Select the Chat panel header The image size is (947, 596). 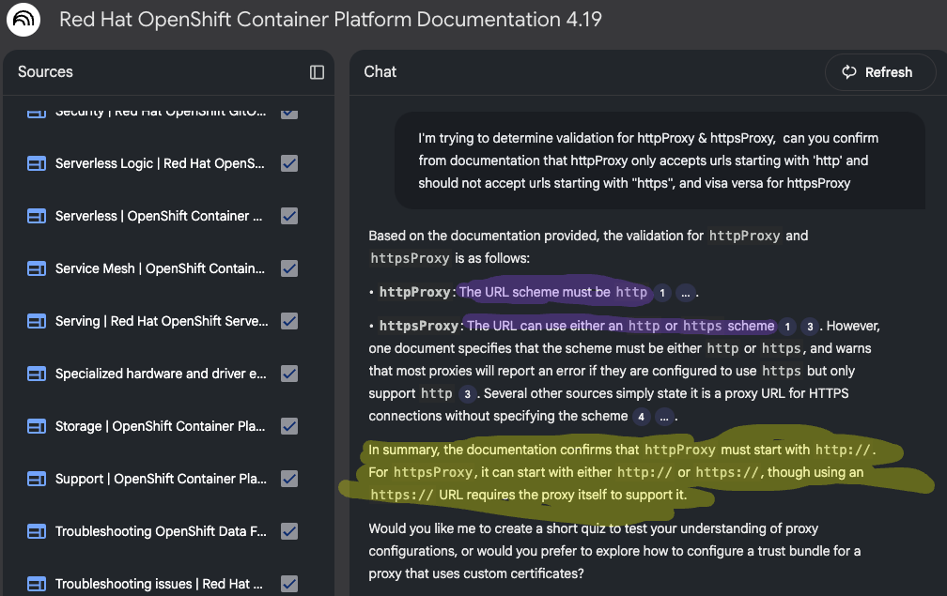[380, 72]
